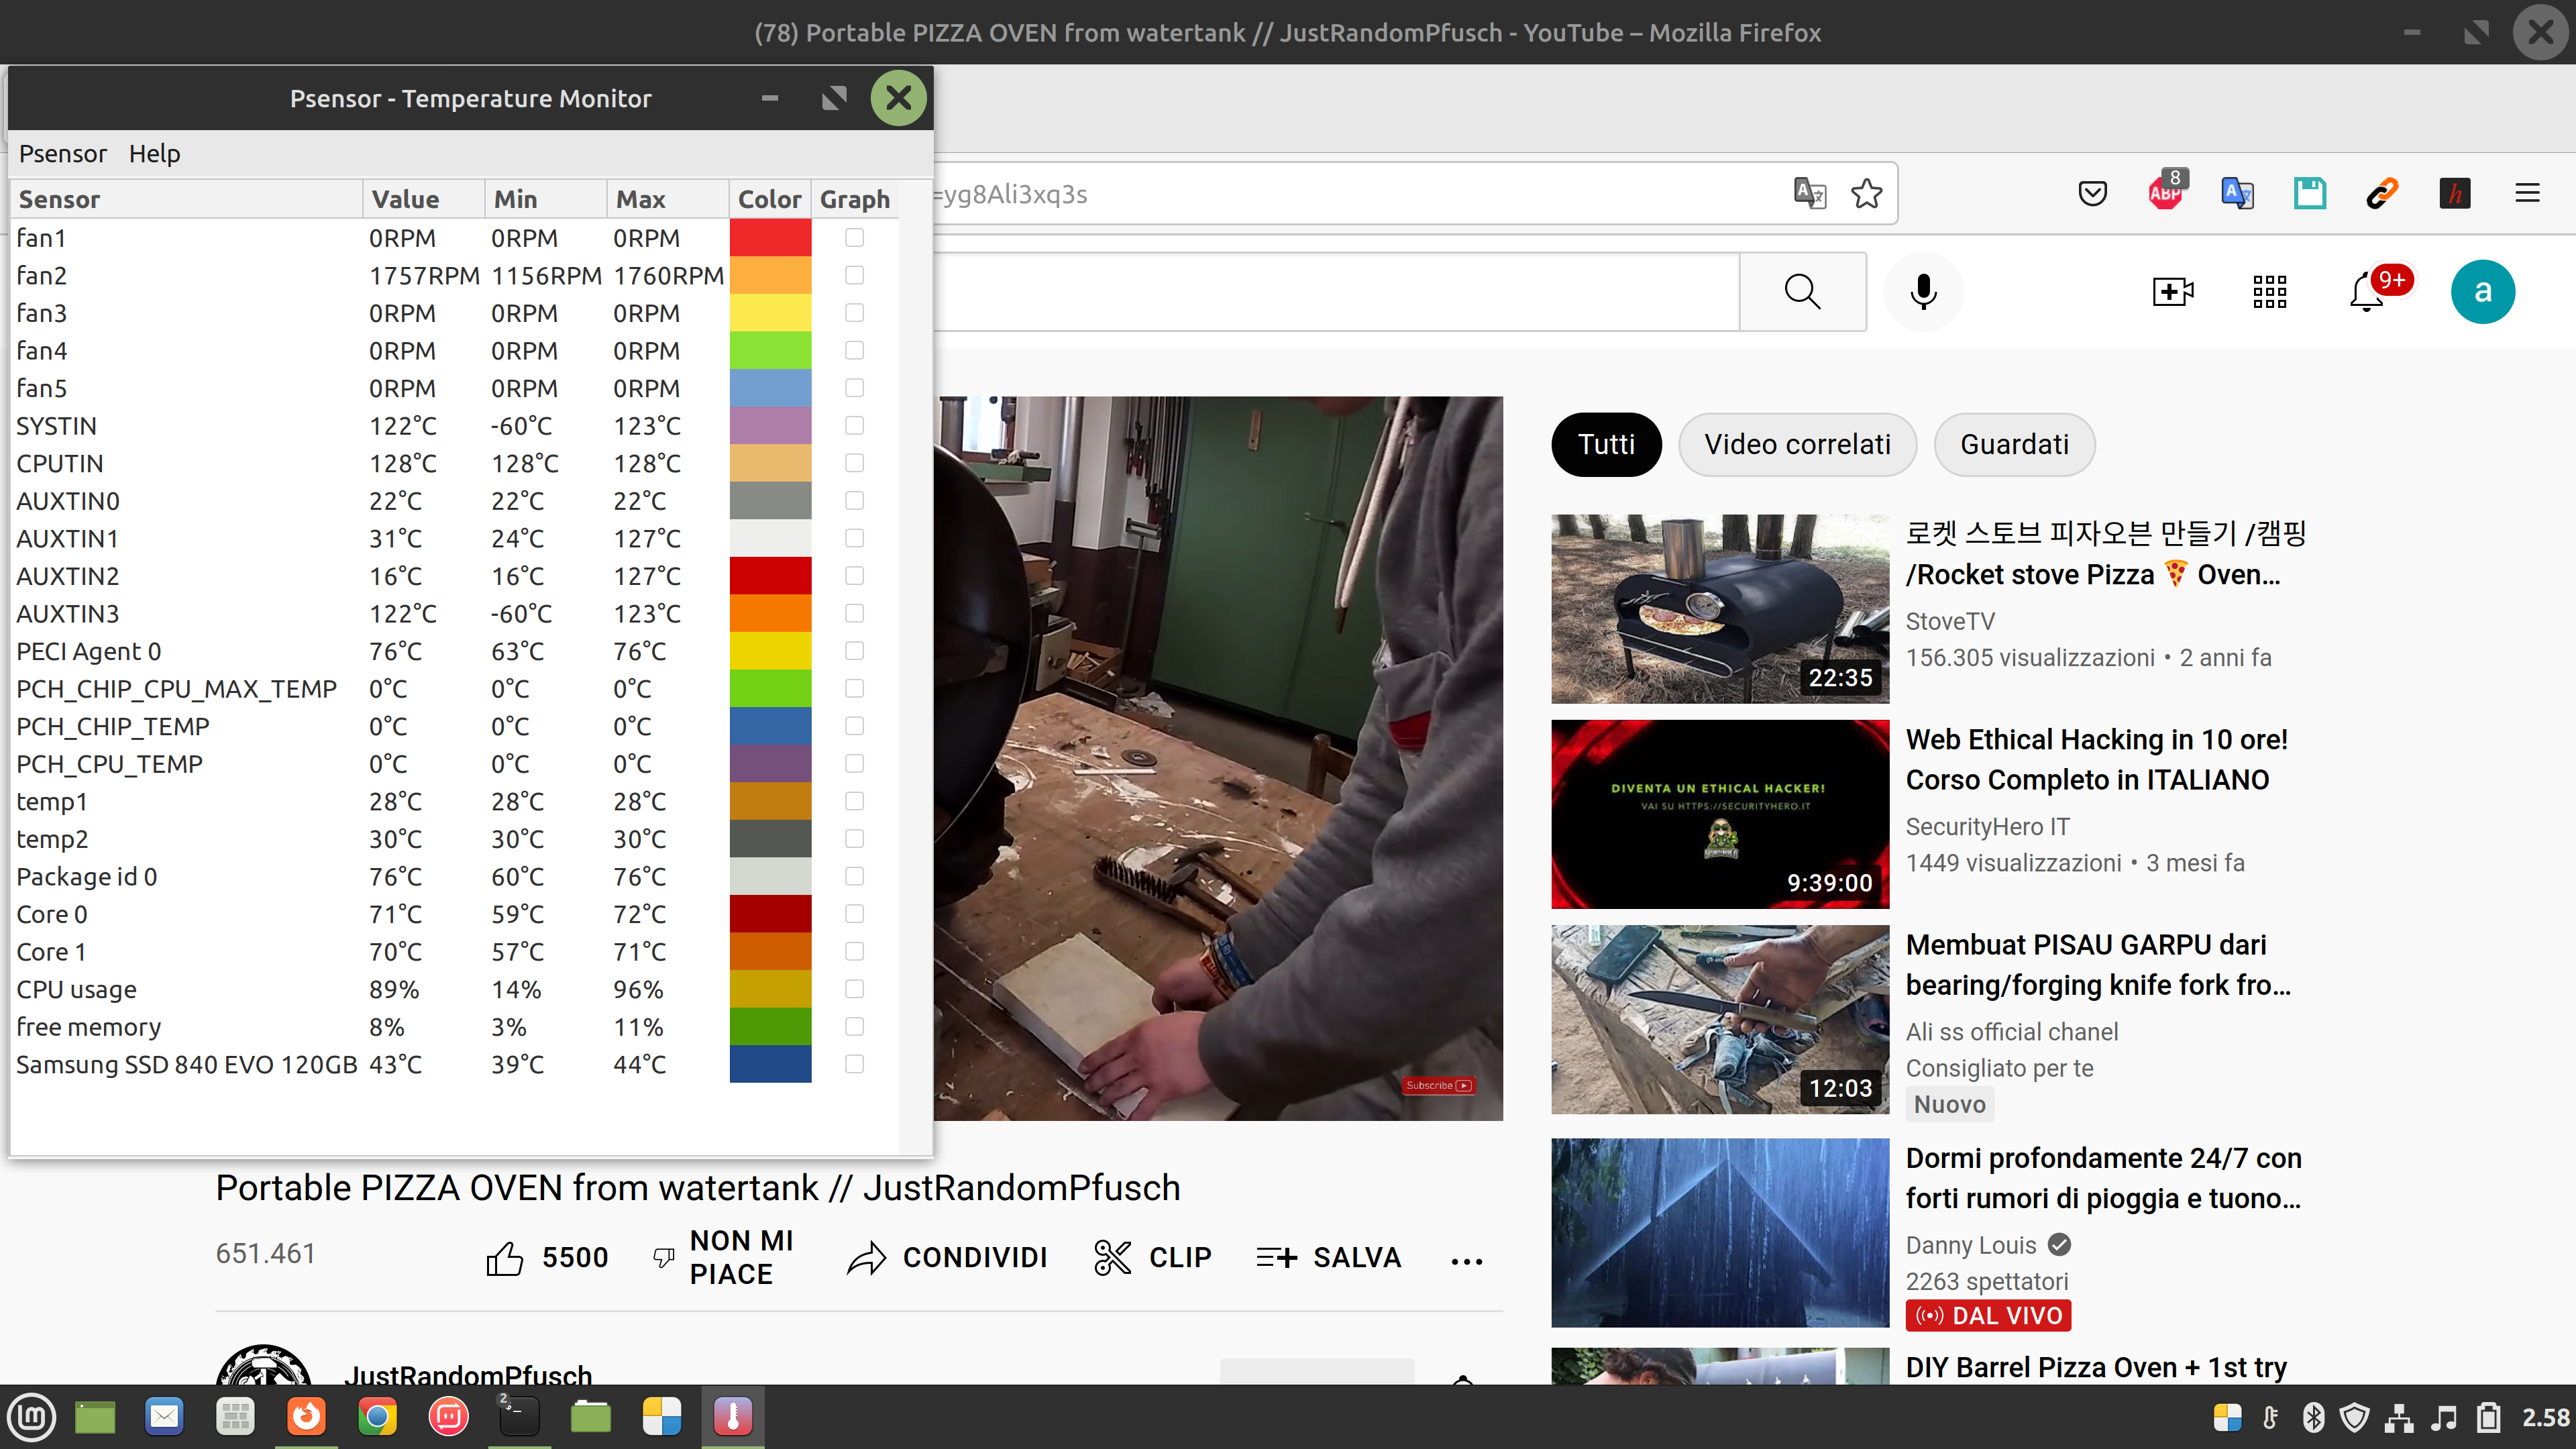Open video more actions three-dot menu

point(1466,1261)
